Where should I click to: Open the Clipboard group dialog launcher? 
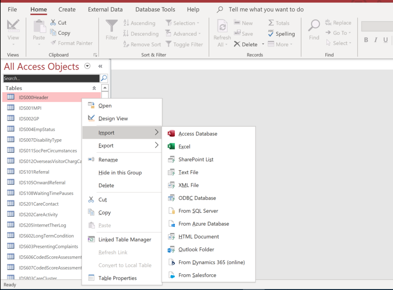click(x=95, y=55)
